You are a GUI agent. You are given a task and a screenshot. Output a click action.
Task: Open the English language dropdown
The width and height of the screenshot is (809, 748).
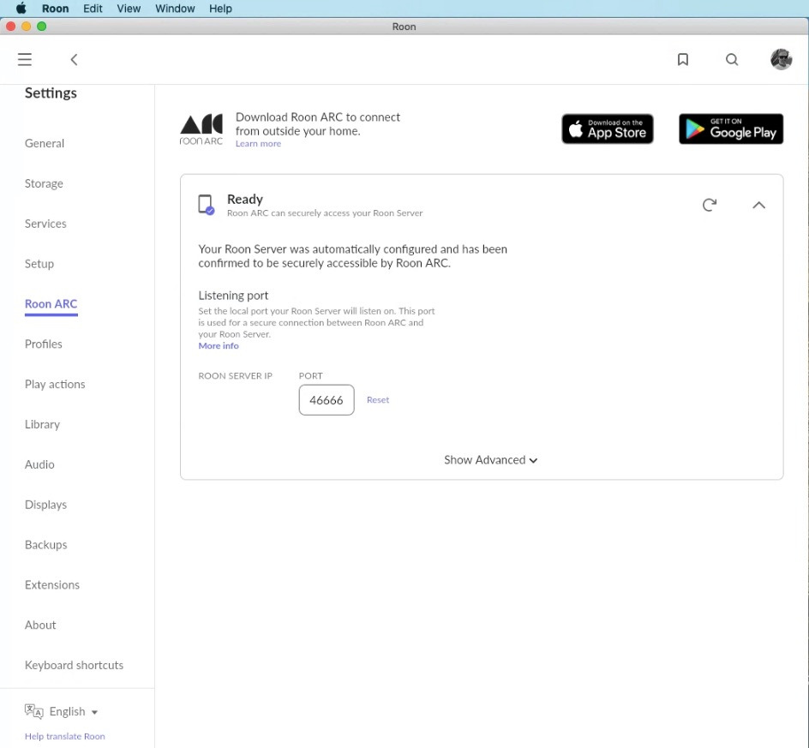pos(73,711)
